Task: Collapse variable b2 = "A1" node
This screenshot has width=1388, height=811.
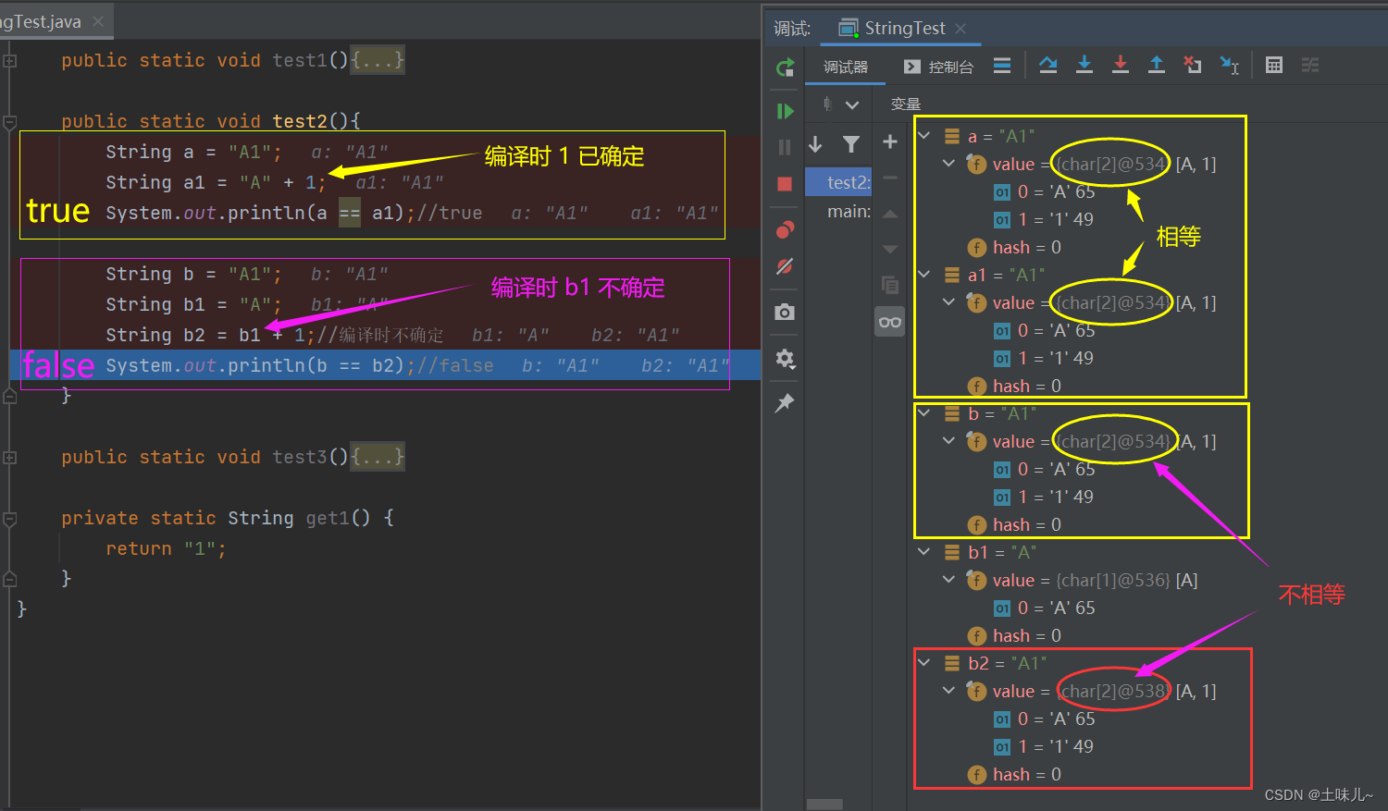Action: pyautogui.click(x=923, y=663)
